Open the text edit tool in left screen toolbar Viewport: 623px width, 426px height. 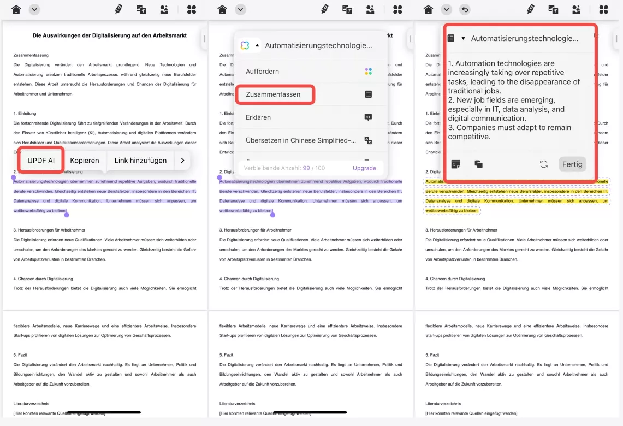(141, 9)
